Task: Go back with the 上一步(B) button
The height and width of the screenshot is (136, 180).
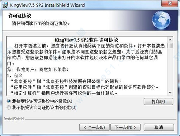Action: (x=94, y=127)
